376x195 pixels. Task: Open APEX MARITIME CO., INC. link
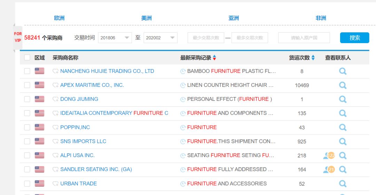pos(92,85)
